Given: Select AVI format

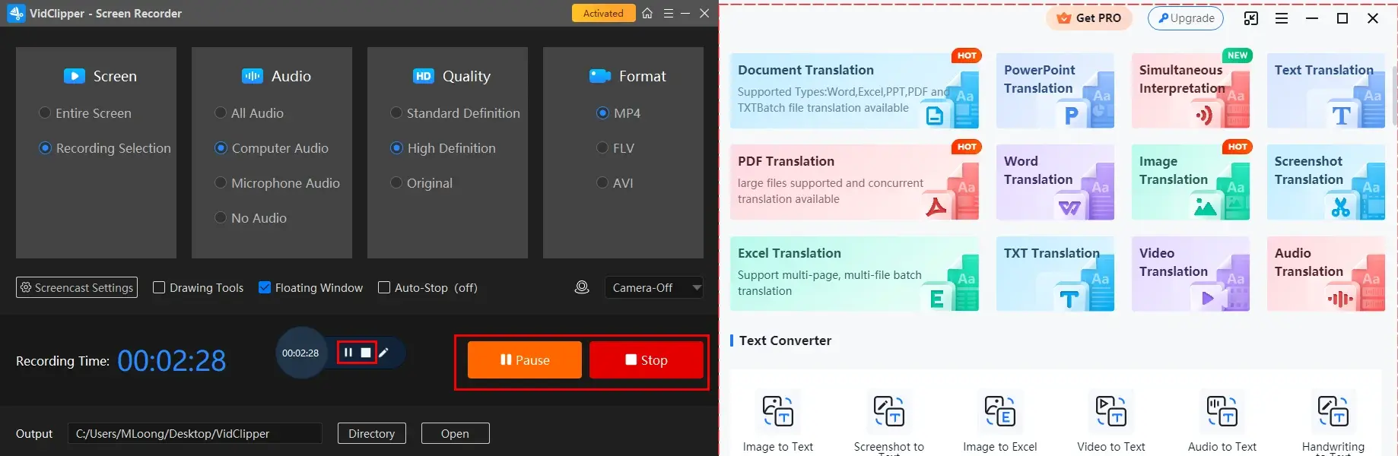Looking at the screenshot, I should [615, 183].
